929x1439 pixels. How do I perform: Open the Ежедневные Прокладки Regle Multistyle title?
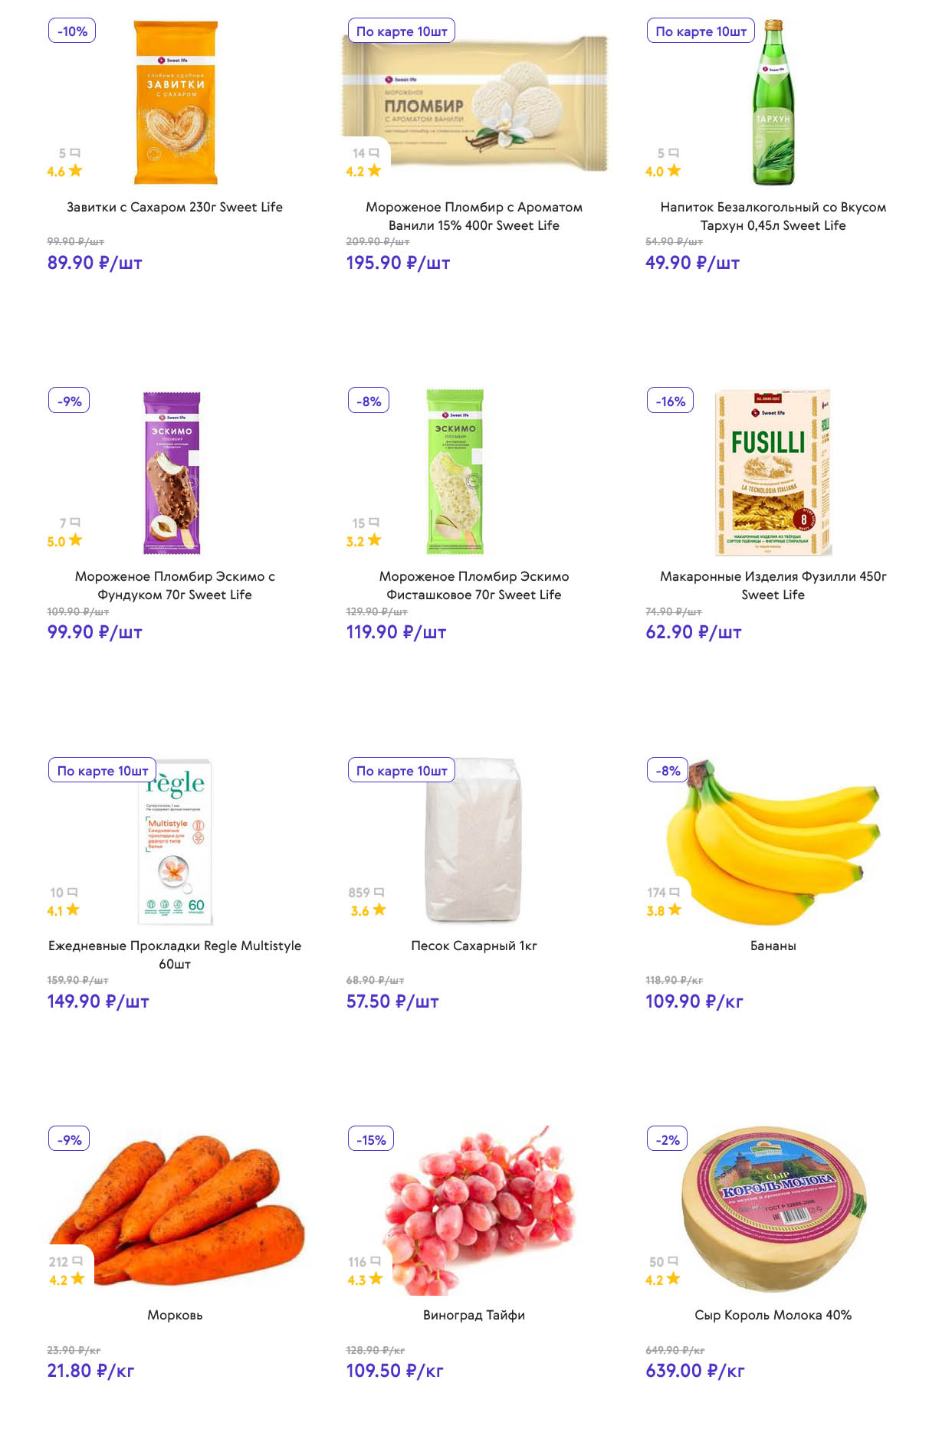pyautogui.click(x=175, y=955)
